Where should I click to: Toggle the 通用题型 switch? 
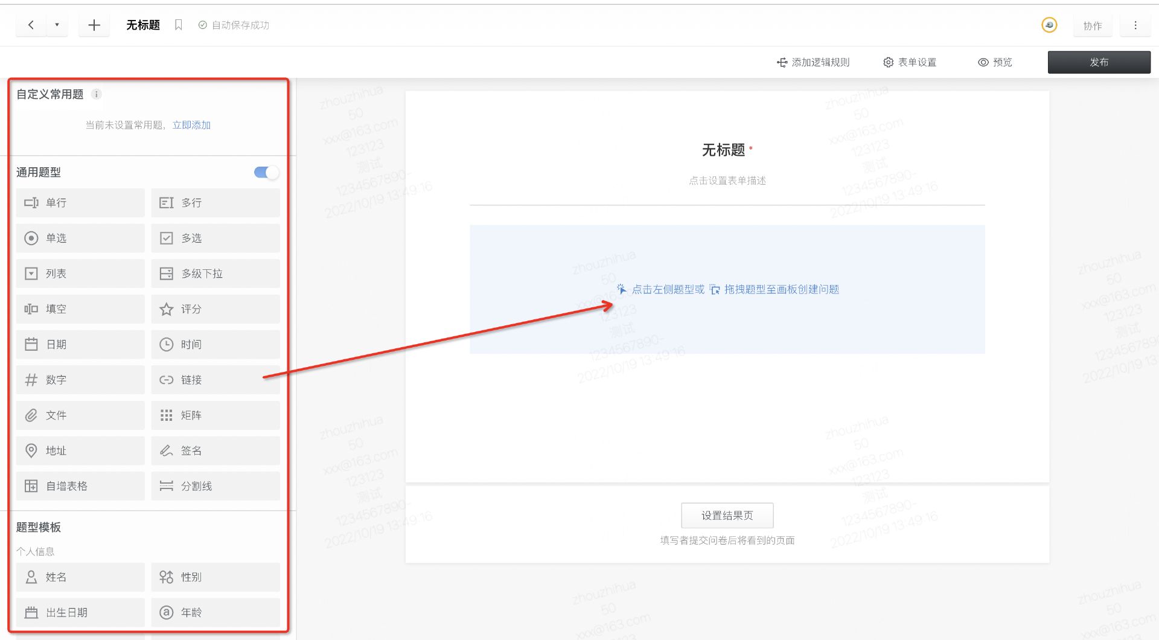tap(266, 173)
